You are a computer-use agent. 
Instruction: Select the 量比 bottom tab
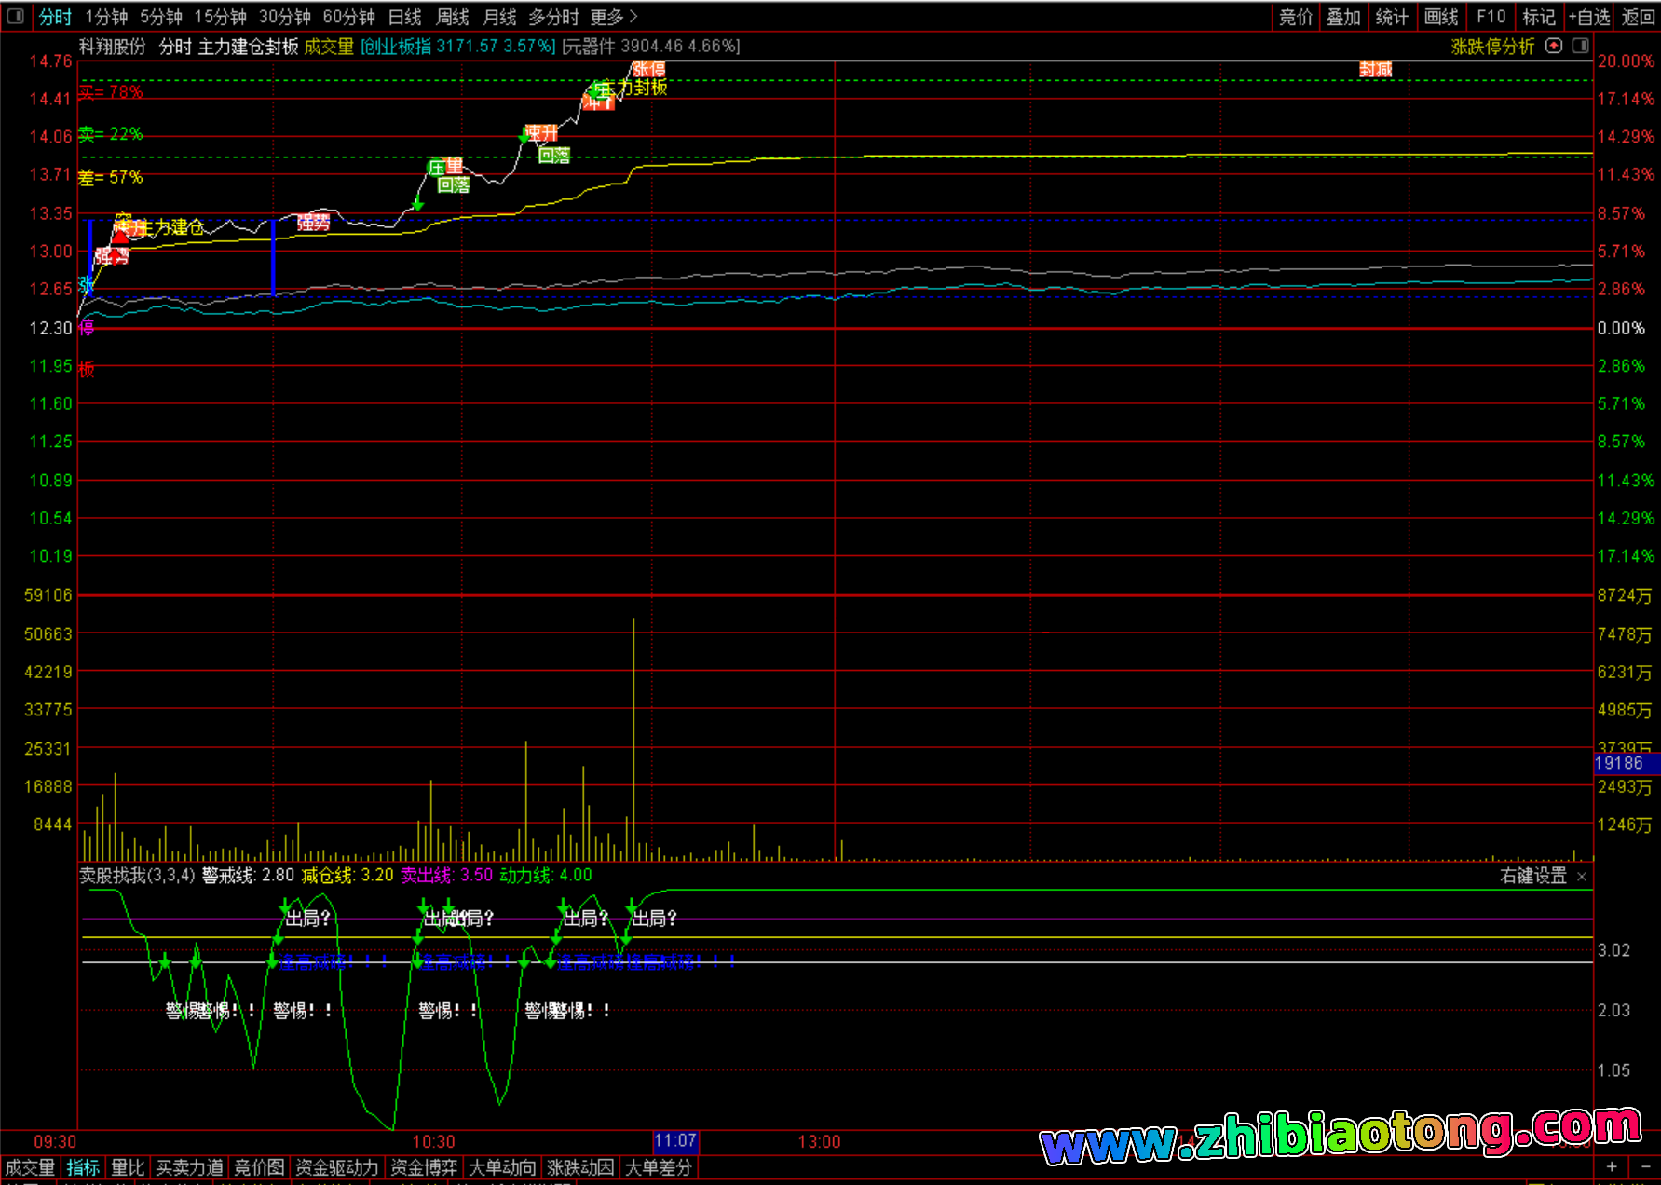(x=128, y=1167)
